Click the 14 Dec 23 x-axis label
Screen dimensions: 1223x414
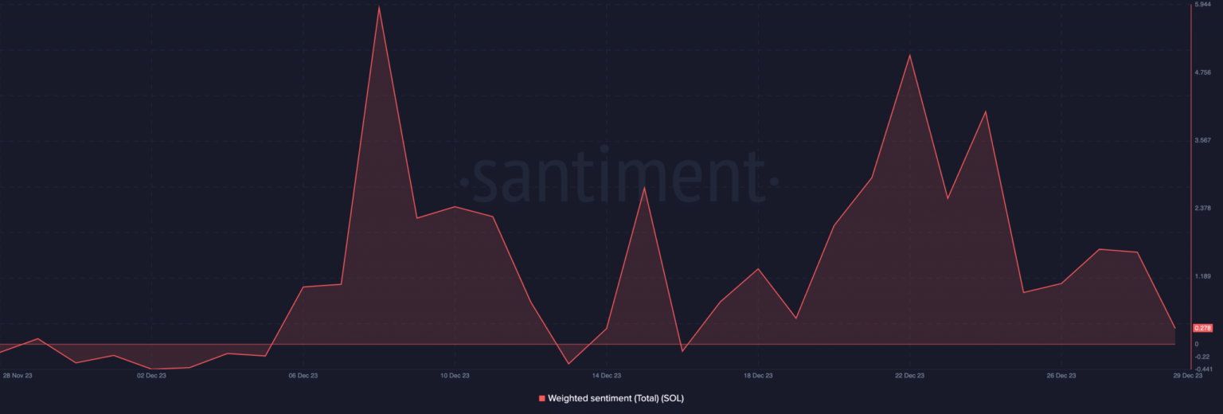click(606, 375)
